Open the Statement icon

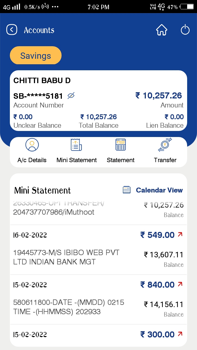[121, 145]
